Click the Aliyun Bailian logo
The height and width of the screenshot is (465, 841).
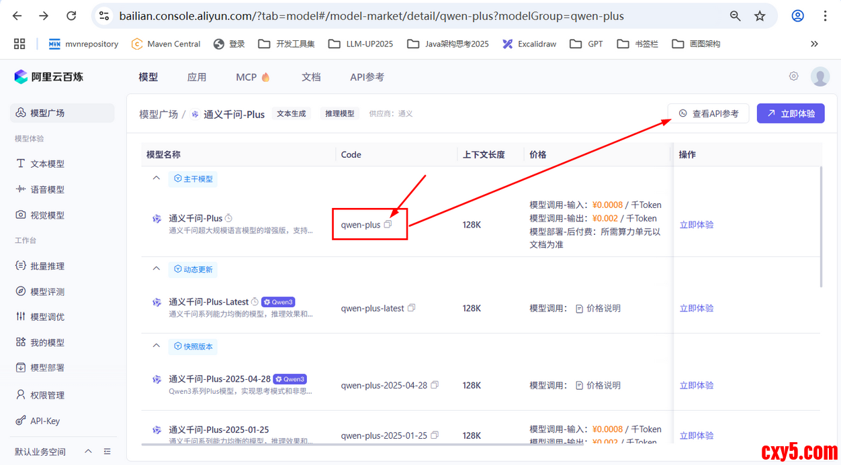point(48,77)
